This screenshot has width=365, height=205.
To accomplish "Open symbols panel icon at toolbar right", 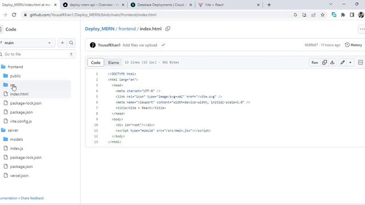I will point(360,62).
